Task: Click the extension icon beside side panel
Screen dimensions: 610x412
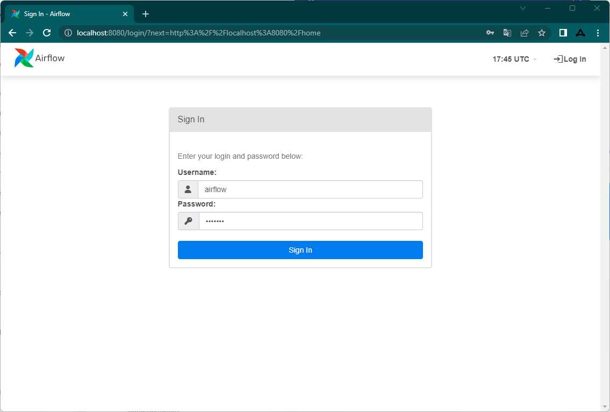Action: [580, 33]
